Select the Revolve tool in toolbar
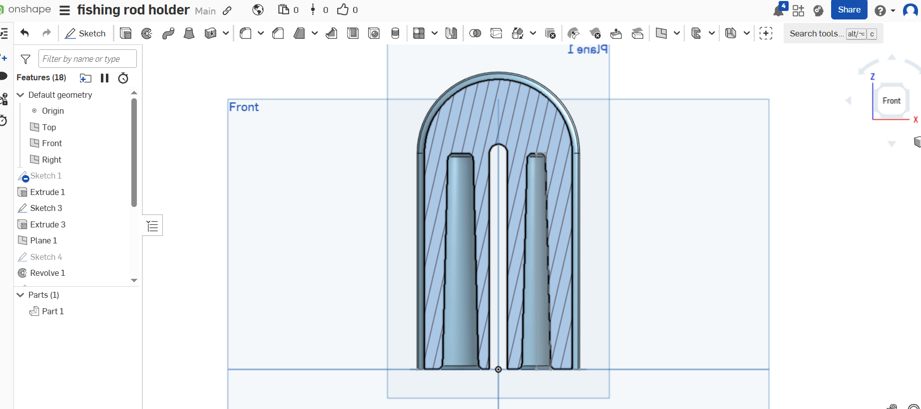This screenshot has width=921, height=409. click(147, 33)
